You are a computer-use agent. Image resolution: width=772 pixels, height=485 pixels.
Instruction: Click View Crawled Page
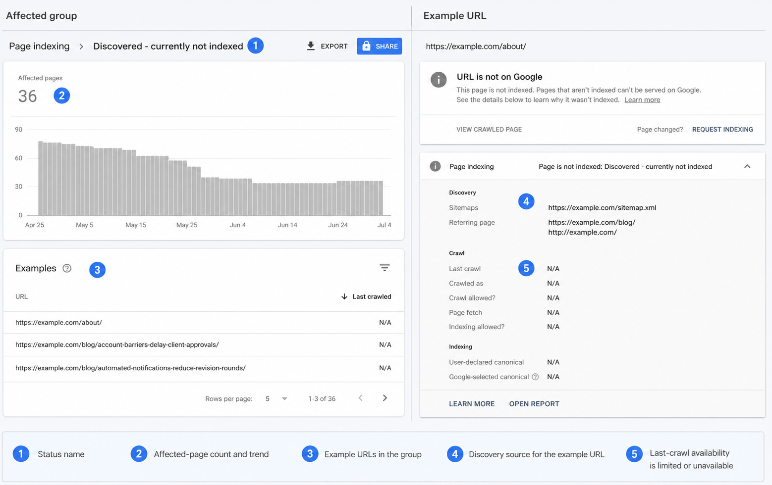(x=489, y=129)
